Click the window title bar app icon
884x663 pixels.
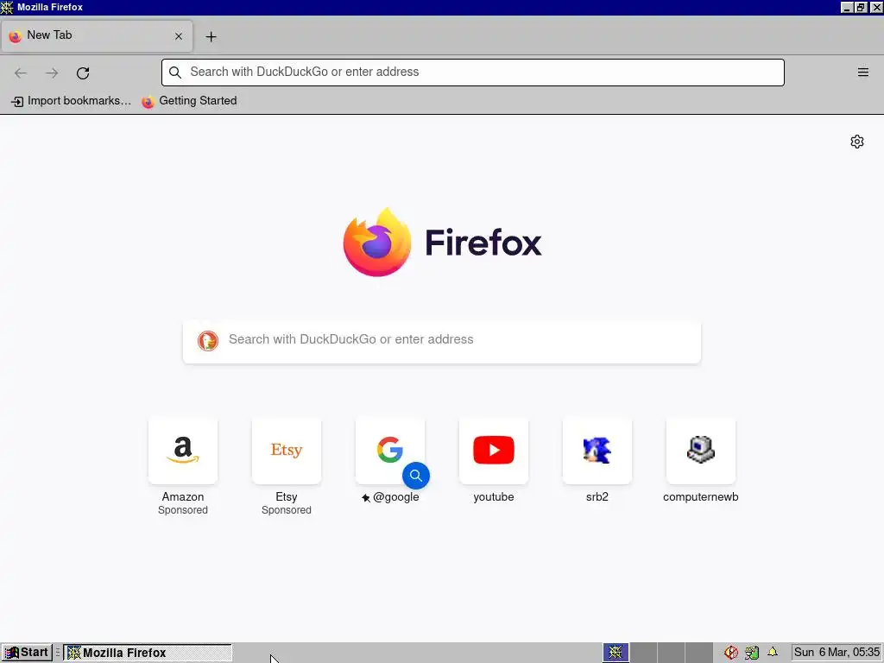(x=7, y=7)
